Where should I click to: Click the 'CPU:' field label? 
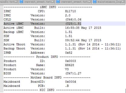(x=41, y=11)
